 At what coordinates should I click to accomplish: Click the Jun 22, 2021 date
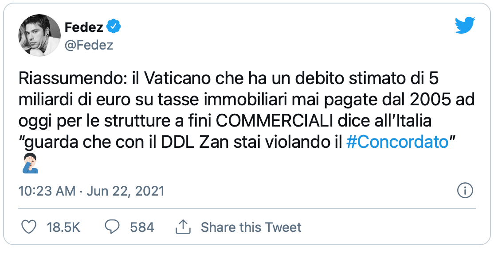click(x=125, y=191)
